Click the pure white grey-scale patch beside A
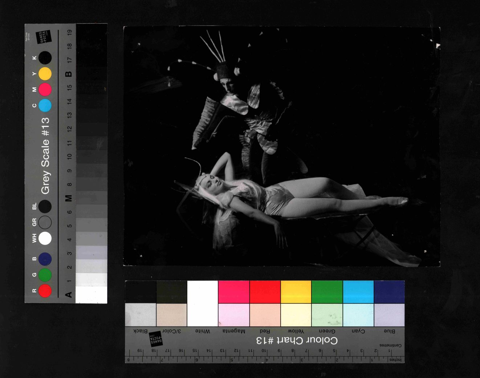Viewport: 480px width, 378px height. [x=91, y=295]
